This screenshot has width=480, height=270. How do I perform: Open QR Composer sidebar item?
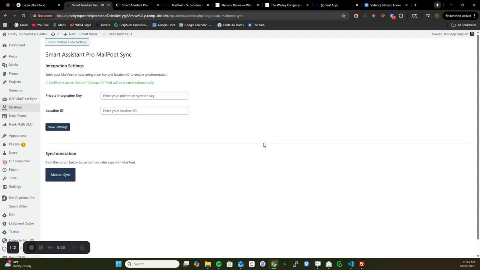[19, 161]
